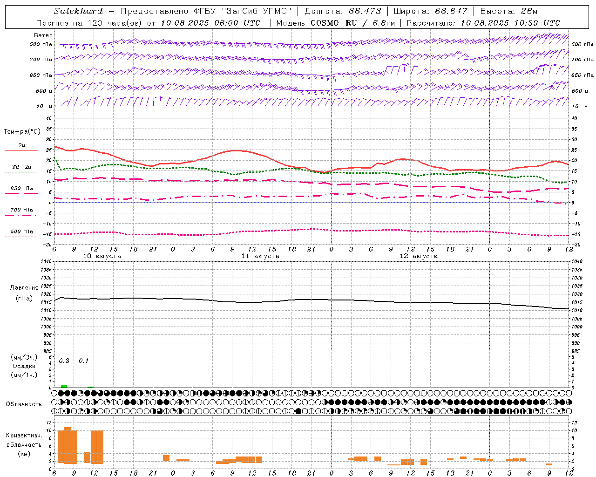
Task: Click the "Облачность" label beside the cloud circle rows
Action: coord(24,404)
